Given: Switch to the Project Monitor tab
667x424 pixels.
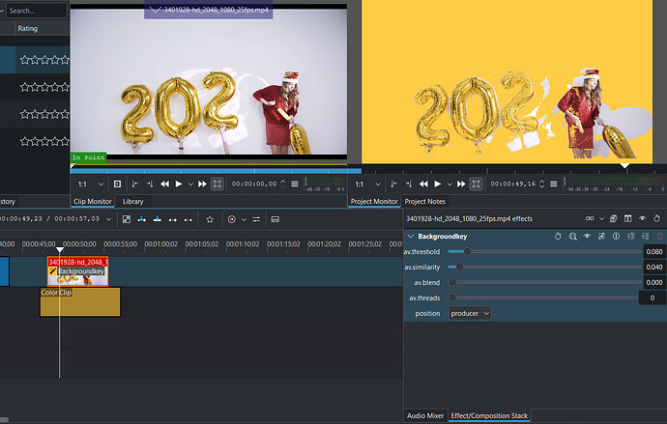Looking at the screenshot, I should coord(374,202).
